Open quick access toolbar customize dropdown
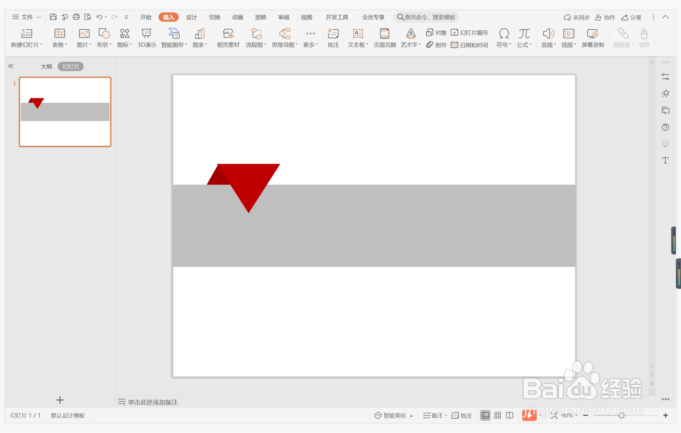Image resolution: width=681 pixels, height=433 pixels. point(126,17)
